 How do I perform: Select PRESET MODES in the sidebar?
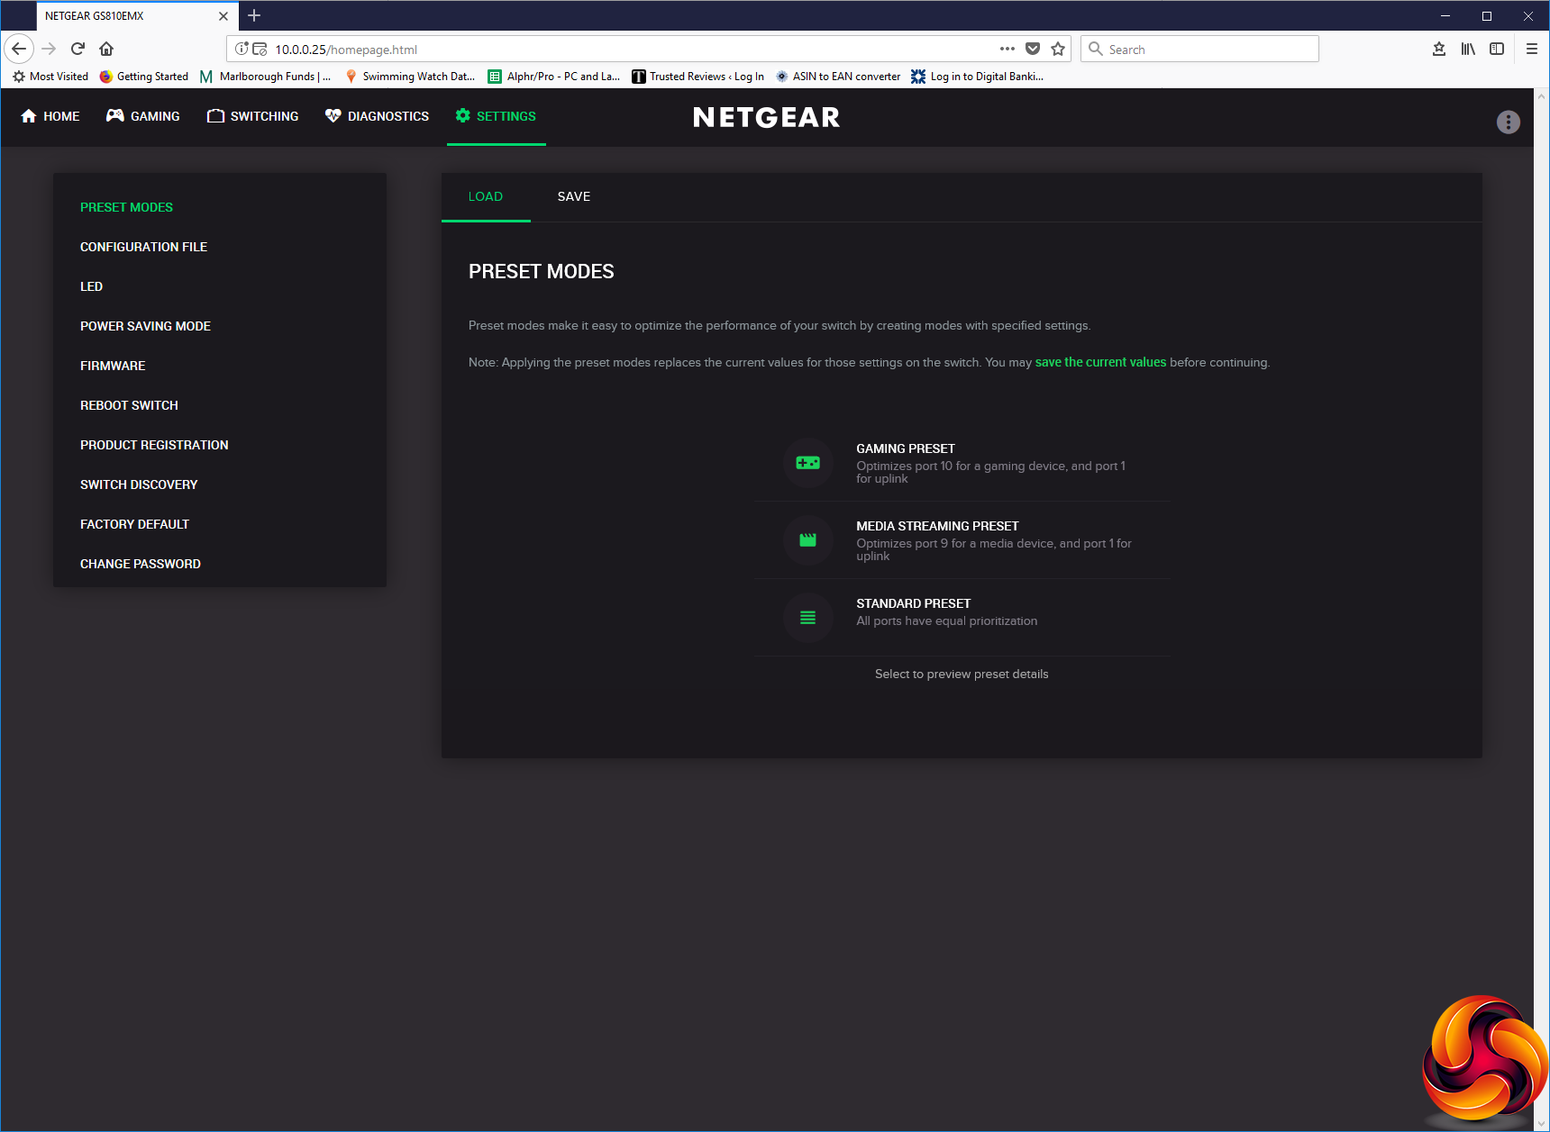[x=126, y=207]
